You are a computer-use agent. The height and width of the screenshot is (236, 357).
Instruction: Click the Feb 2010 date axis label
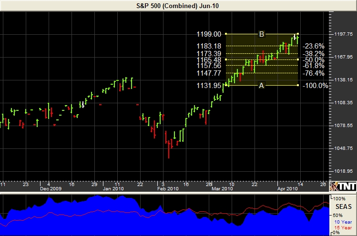pos(168,189)
